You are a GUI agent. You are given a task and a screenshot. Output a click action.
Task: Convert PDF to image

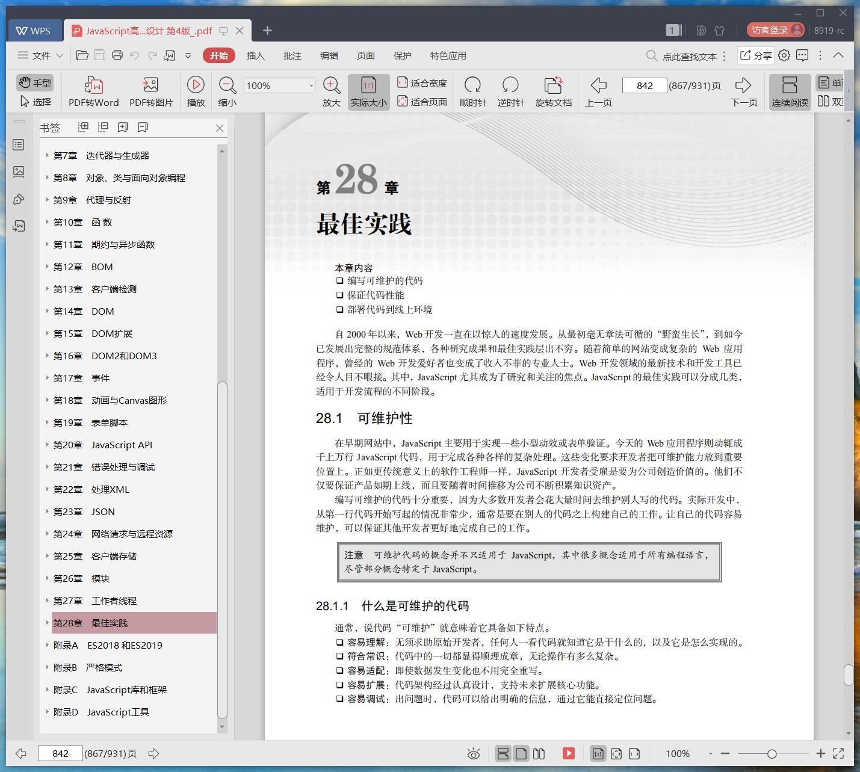pos(151,91)
